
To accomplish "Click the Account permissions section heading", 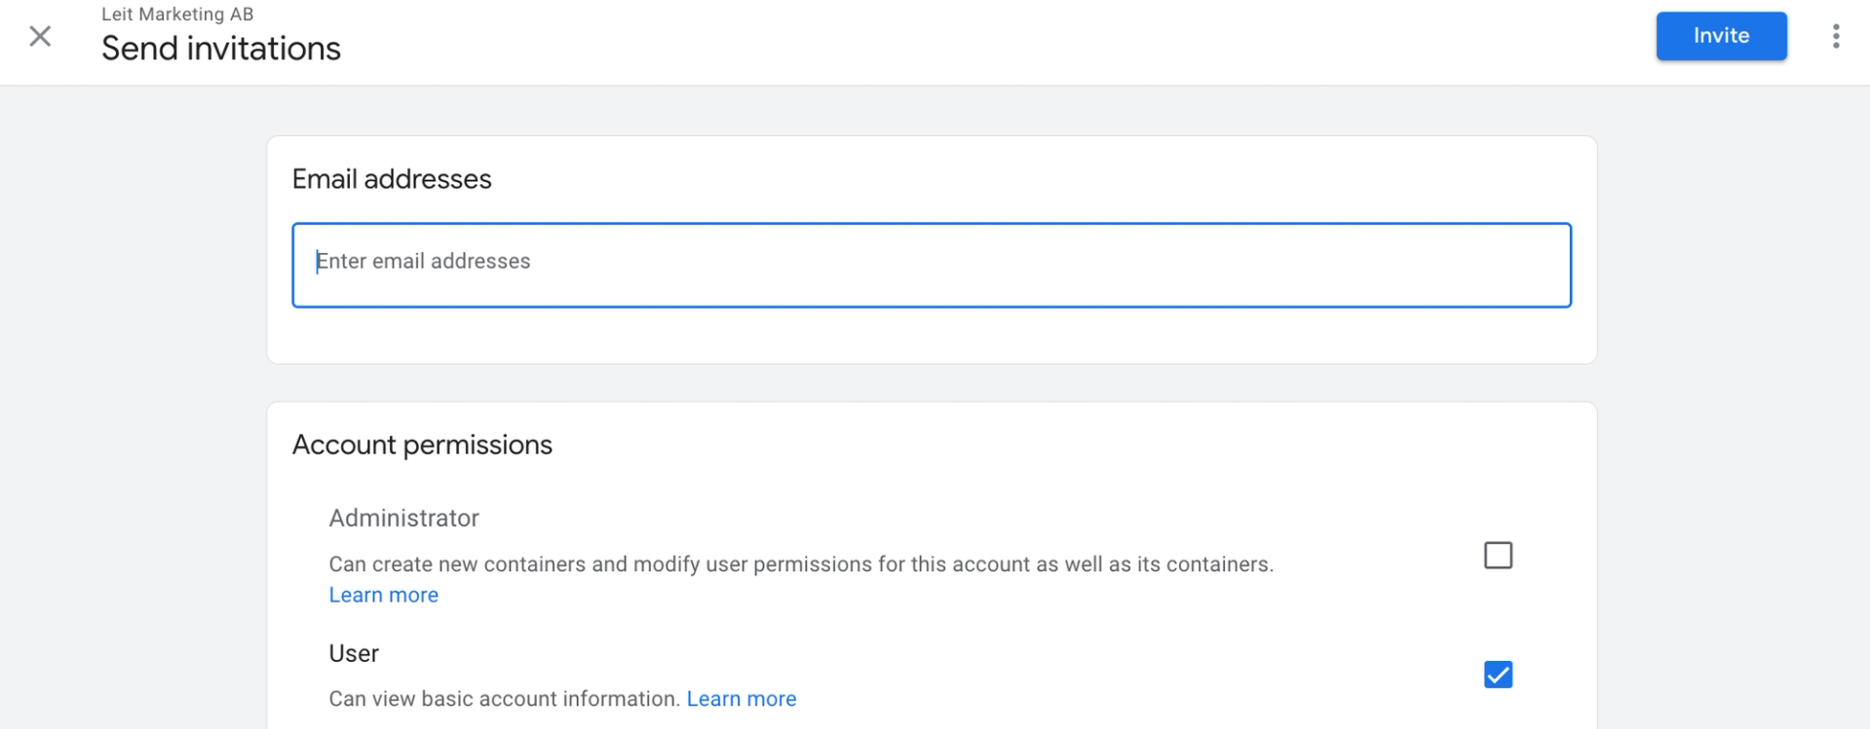I will (422, 445).
